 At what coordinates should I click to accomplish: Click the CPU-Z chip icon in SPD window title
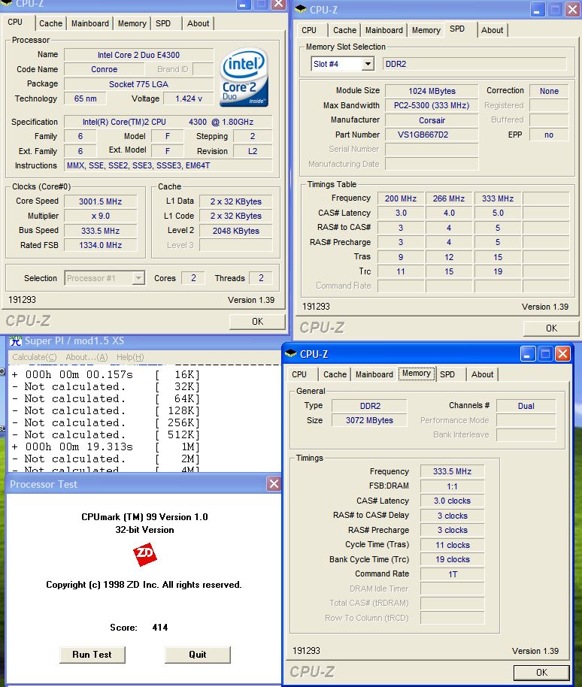pos(301,9)
